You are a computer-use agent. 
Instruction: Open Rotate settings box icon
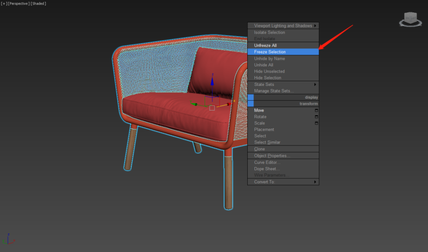point(316,117)
